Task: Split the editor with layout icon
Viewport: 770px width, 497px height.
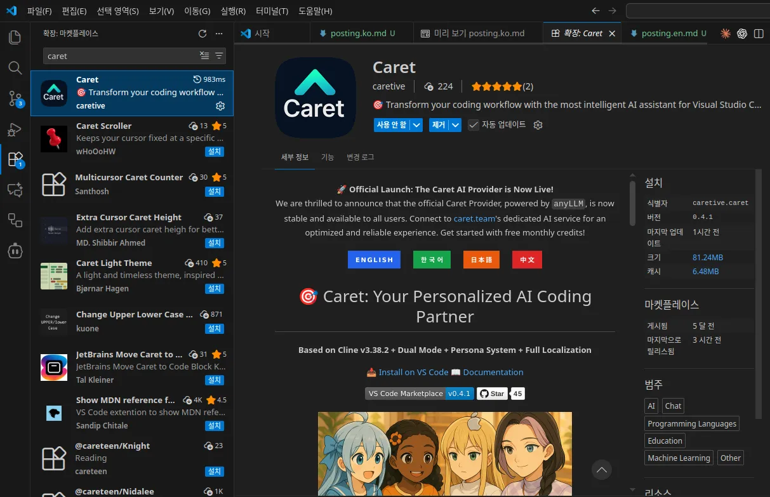Action: click(x=759, y=34)
